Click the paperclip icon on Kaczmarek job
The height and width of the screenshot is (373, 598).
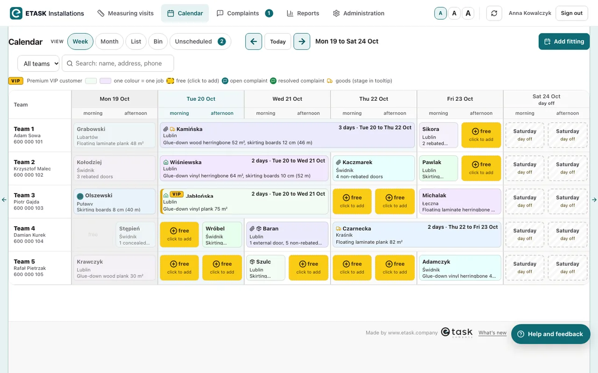(338, 162)
